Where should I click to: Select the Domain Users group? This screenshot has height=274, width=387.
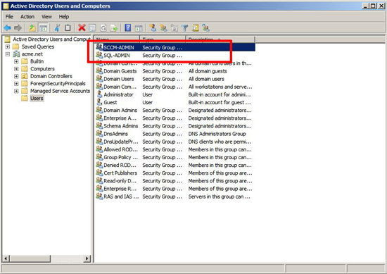(118, 79)
